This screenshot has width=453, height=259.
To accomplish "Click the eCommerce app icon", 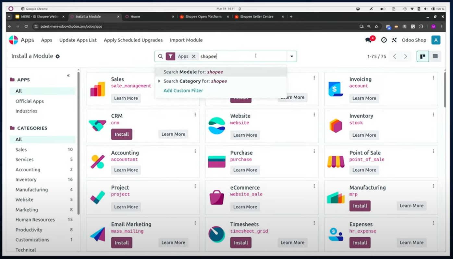I will point(216,197).
